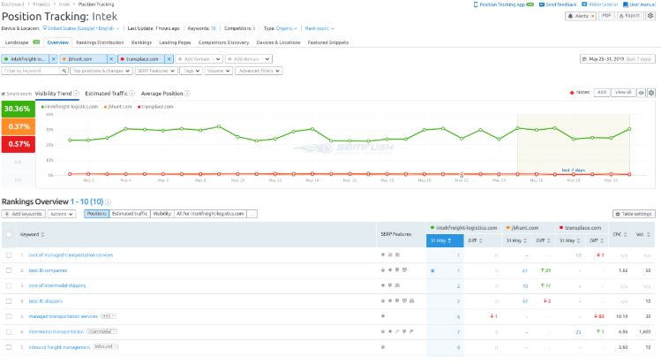Show the Estimated traffic table view

[130, 214]
